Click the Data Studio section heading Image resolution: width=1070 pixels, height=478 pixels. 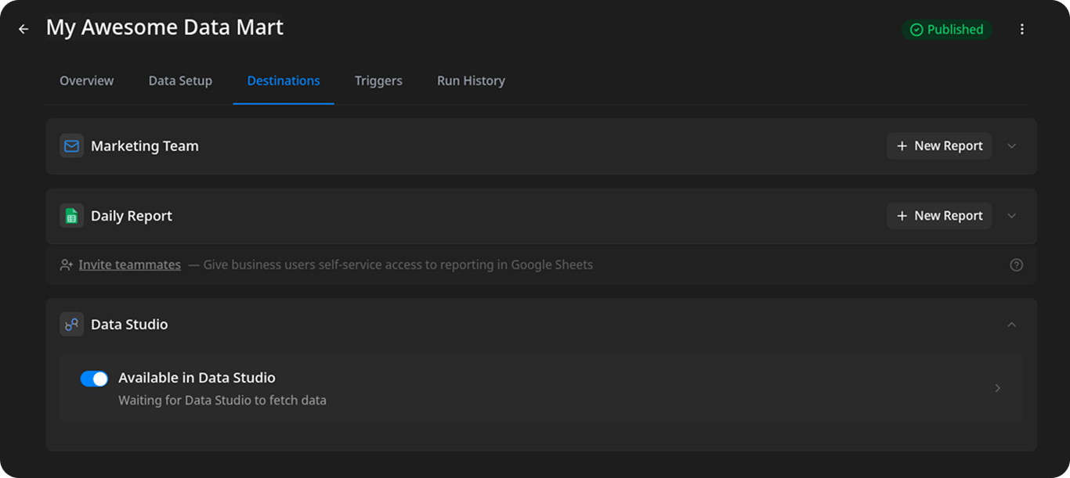[x=129, y=324]
